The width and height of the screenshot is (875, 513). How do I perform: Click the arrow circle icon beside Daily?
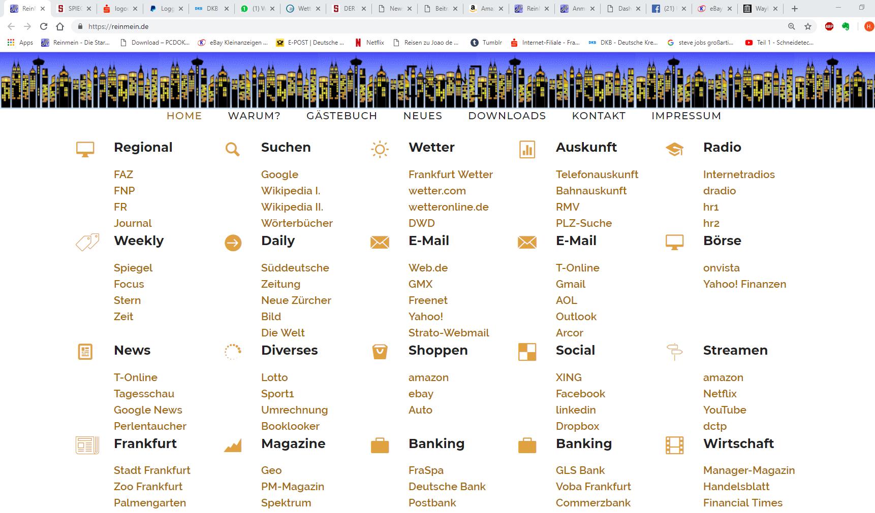(233, 243)
